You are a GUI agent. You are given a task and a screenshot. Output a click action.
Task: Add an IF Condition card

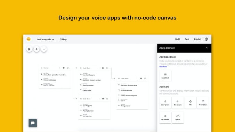click(x=203, y=103)
